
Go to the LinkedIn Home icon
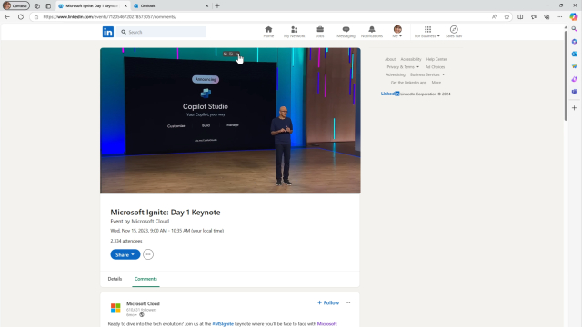[268, 32]
